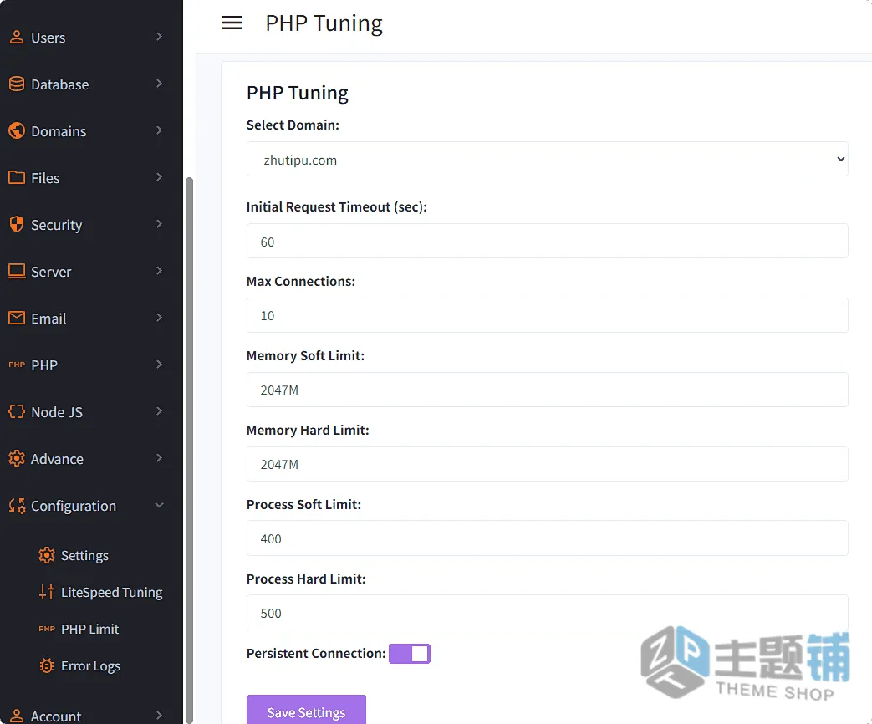Expand the Files menu chevron

point(159,177)
